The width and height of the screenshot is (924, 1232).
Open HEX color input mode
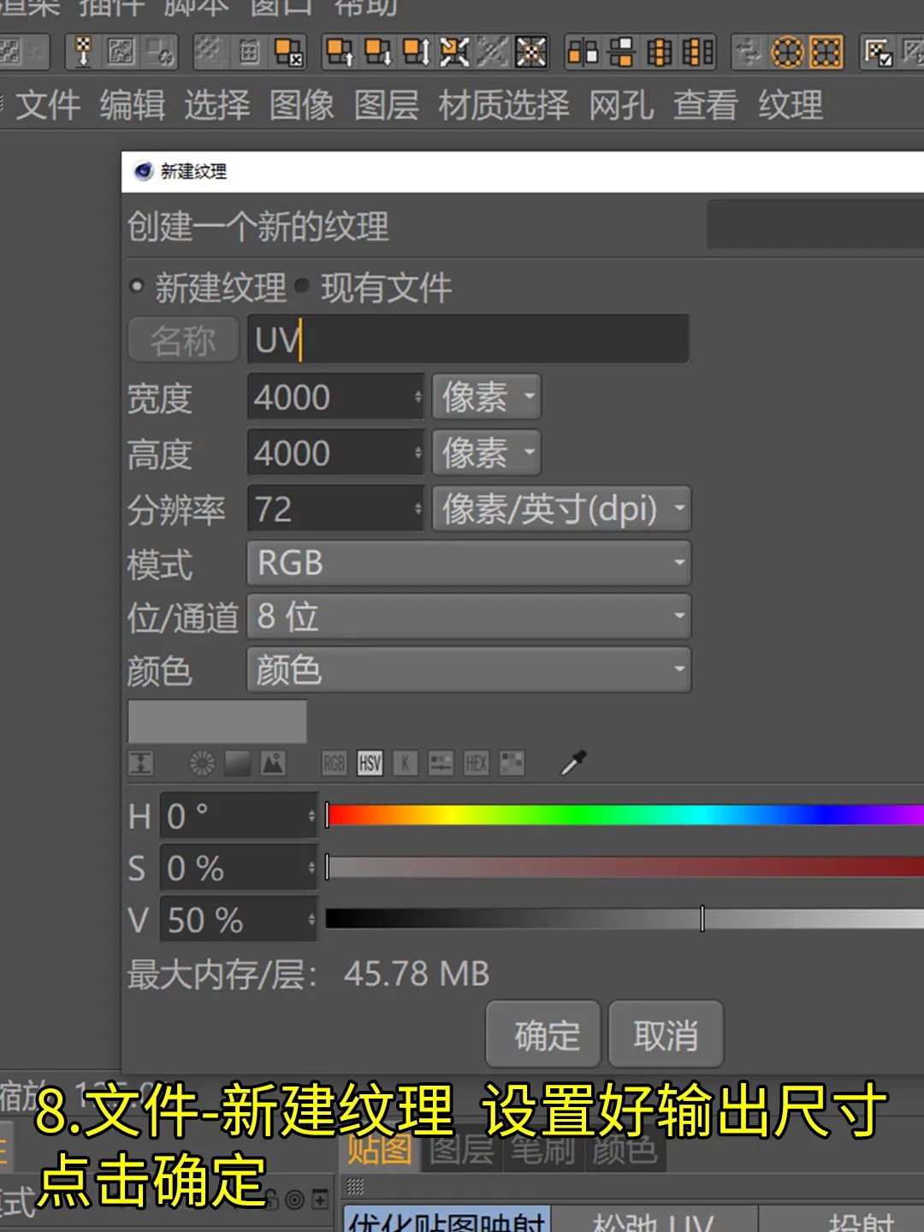pos(477,763)
